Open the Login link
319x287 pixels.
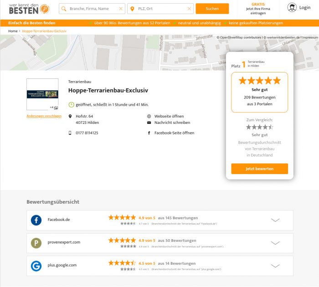(305, 8)
